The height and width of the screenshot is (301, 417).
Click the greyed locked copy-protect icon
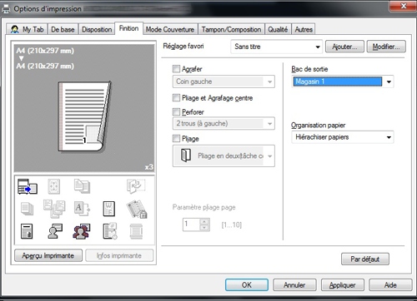click(136, 210)
